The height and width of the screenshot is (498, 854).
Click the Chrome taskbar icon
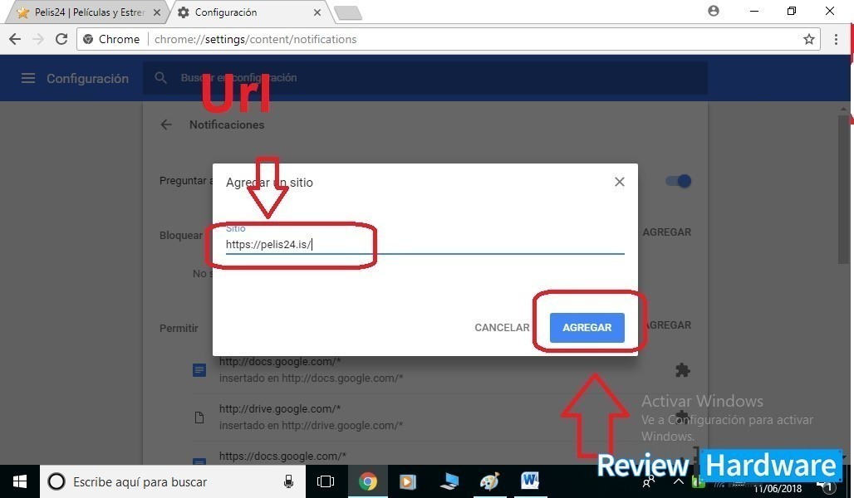click(368, 481)
